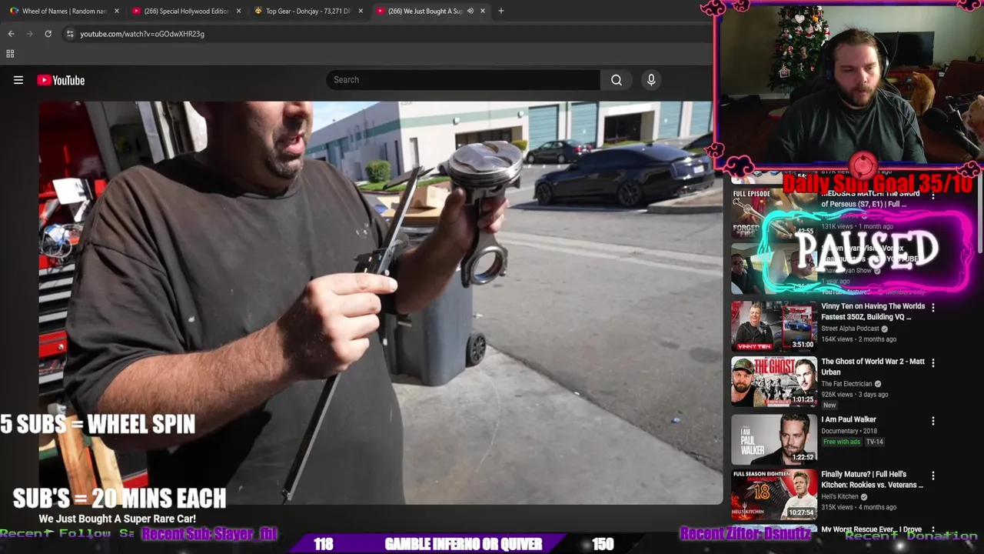
Task: Open The Ghost of World War 2 thumbnail
Action: tap(774, 381)
